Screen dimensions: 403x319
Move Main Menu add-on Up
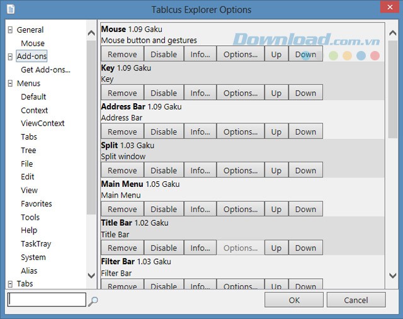pos(276,210)
